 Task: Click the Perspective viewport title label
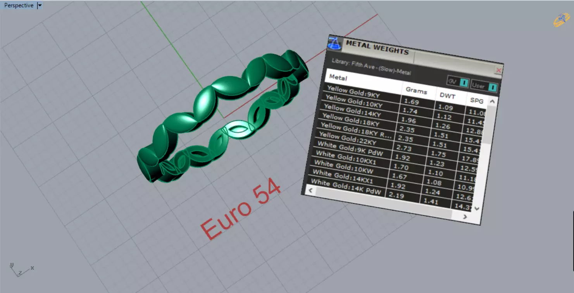(19, 5)
